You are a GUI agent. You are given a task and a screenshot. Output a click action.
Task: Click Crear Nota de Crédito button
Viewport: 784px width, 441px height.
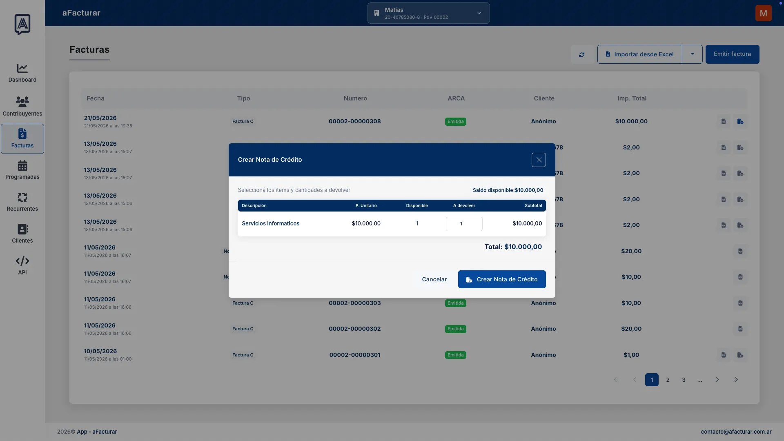tap(502, 279)
